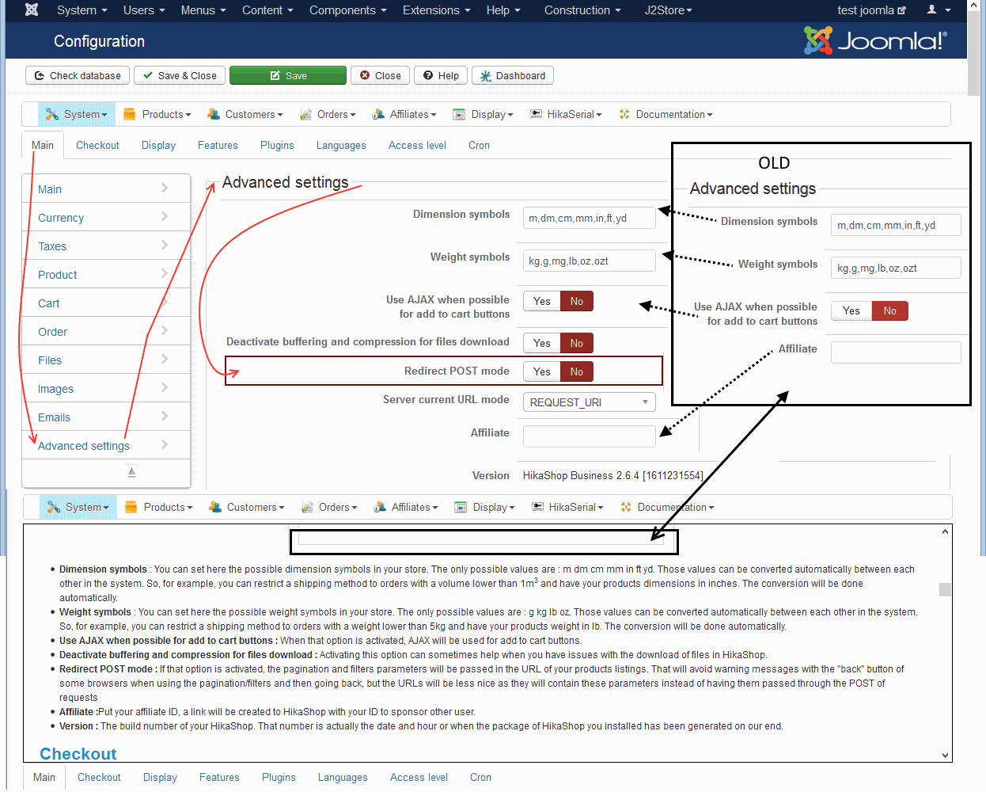The height and width of the screenshot is (792, 986).
Task: Expand the Components top menu
Action: [347, 10]
